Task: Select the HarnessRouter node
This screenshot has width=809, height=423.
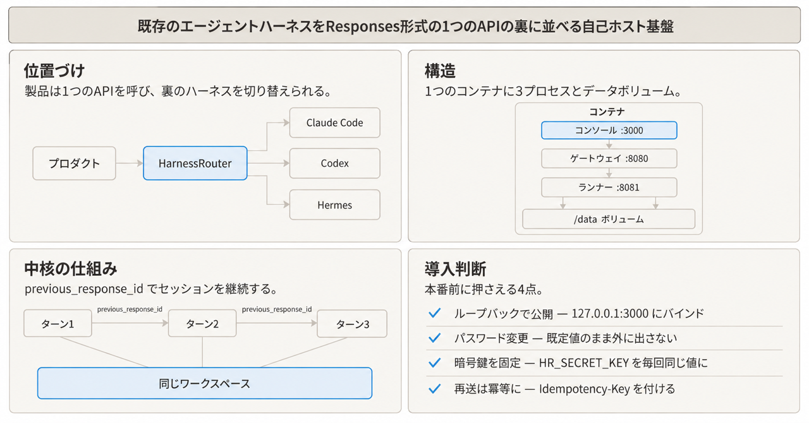Action: point(195,164)
